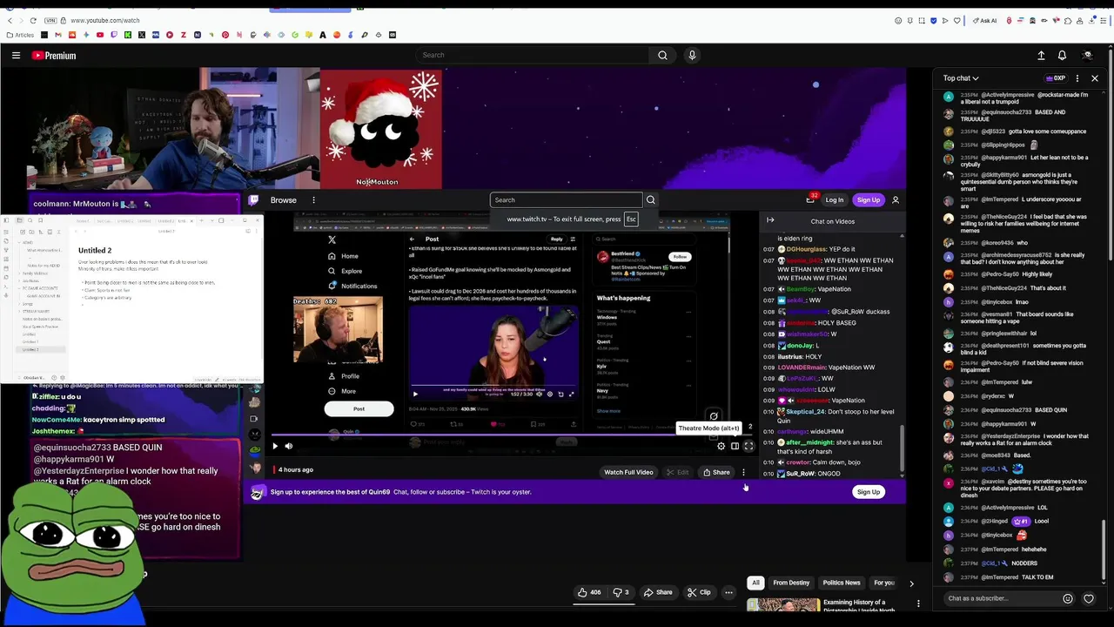Viewport: 1114px width, 627px height.
Task: Click Twitch Sign Up button in header
Action: [869, 200]
